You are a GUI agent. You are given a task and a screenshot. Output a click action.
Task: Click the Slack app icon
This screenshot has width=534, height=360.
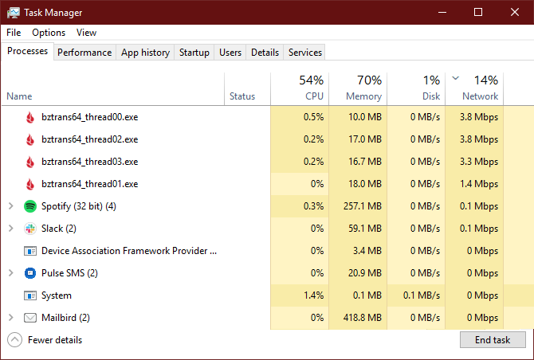(x=30, y=229)
